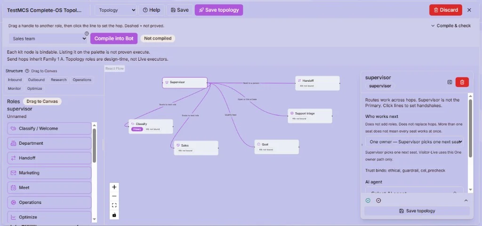Select the Supervisor node on canvas
The height and width of the screenshot is (226, 482).
tap(185, 83)
